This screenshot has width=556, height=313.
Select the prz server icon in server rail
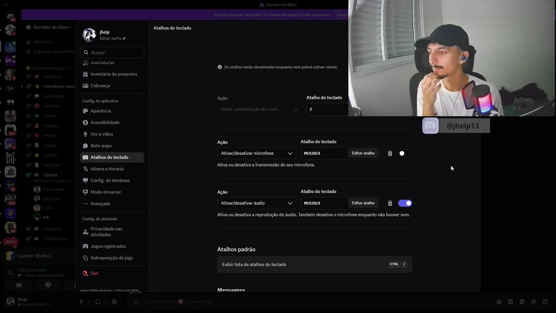point(10,60)
